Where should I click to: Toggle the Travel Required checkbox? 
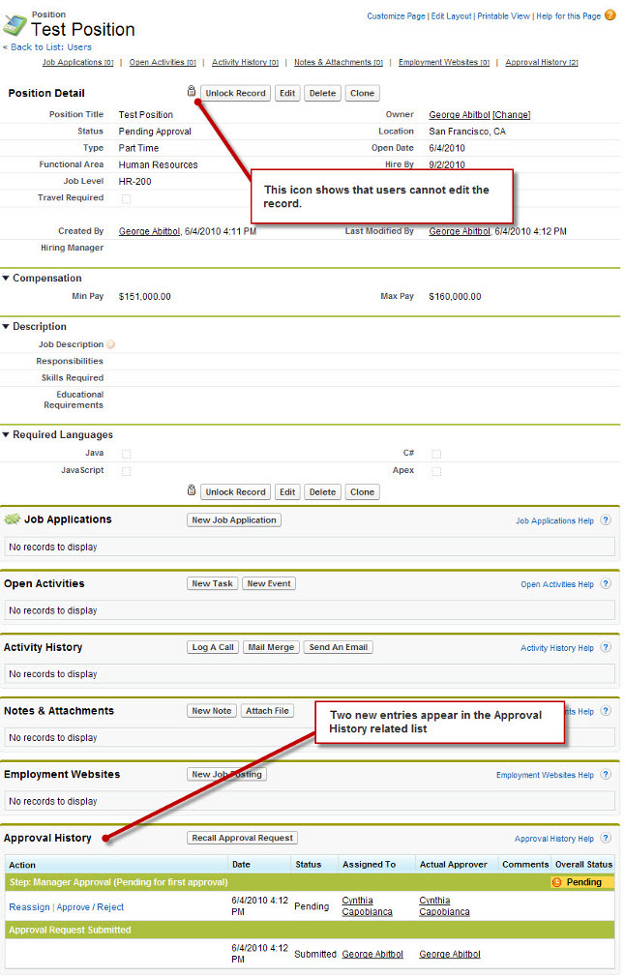click(x=127, y=198)
